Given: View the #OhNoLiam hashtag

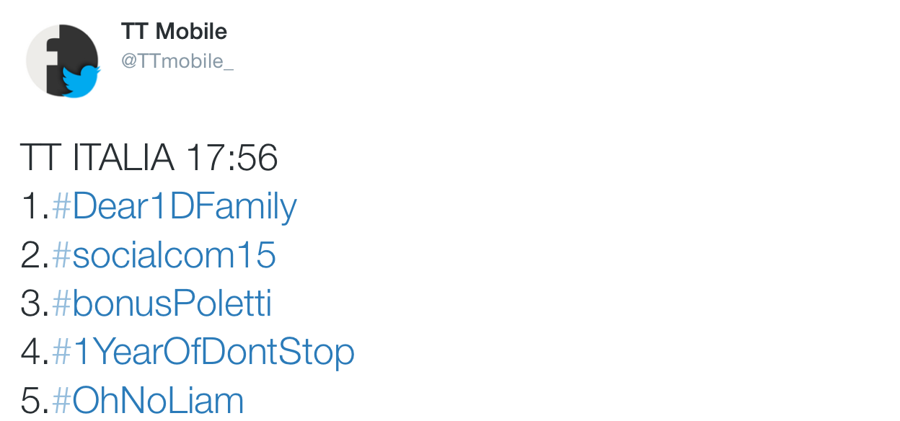Looking at the screenshot, I should (148, 400).
